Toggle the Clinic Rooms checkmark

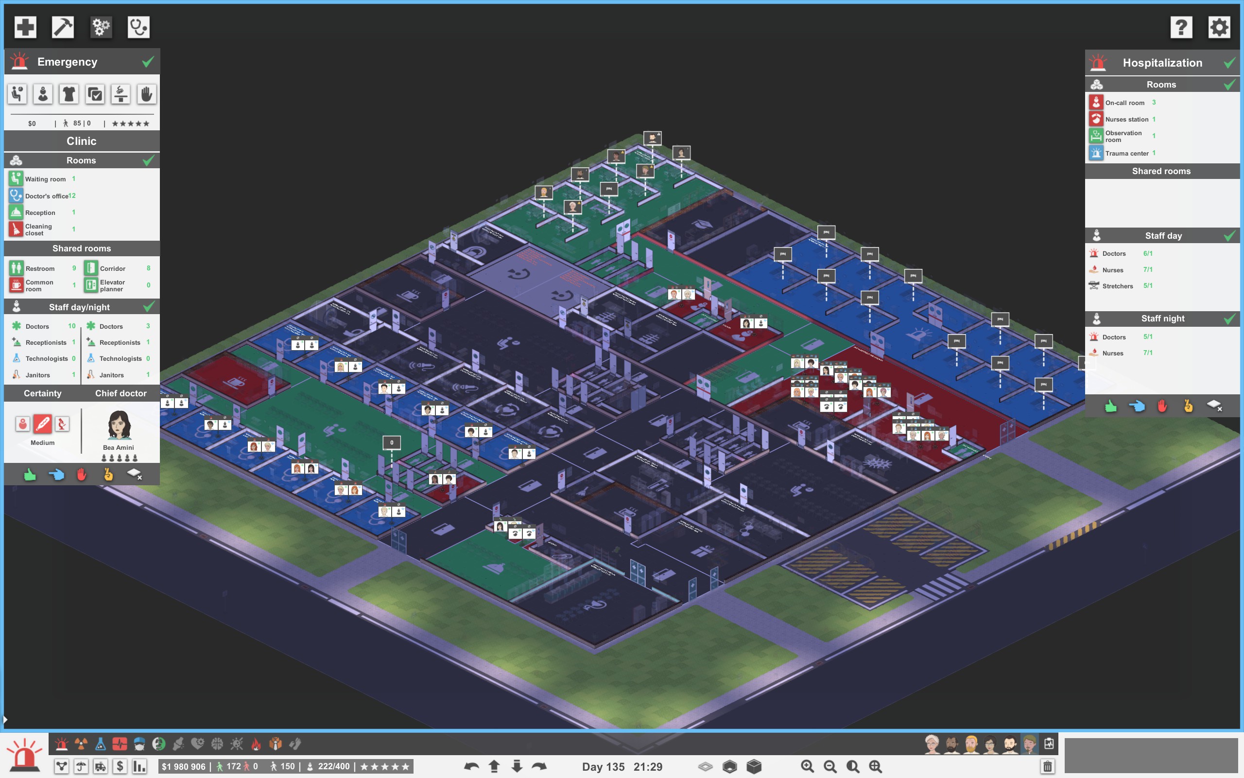click(x=148, y=160)
